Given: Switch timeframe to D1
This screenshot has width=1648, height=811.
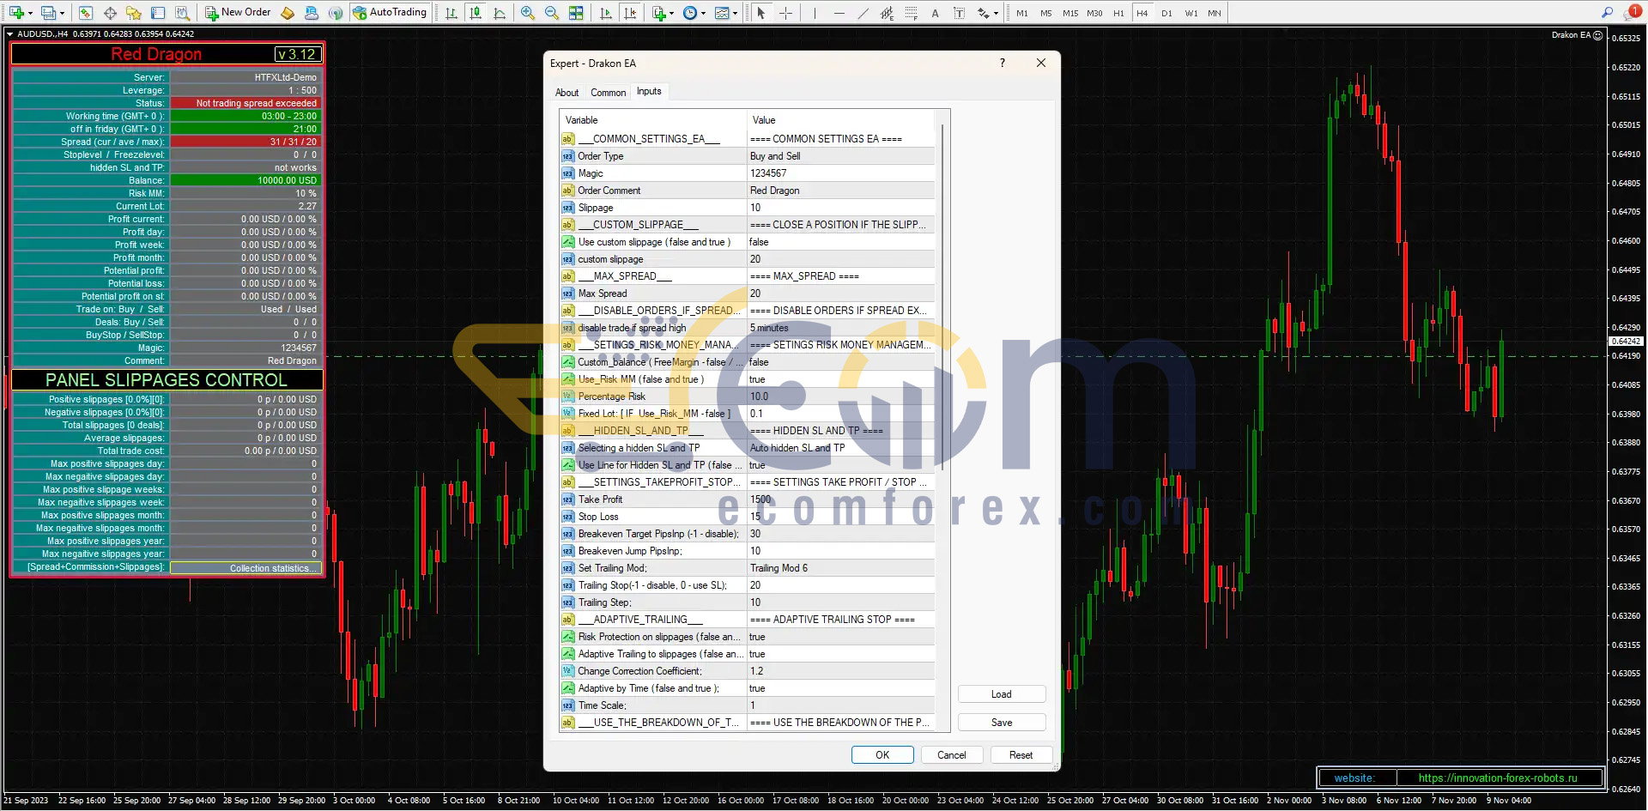Looking at the screenshot, I should click(1166, 13).
